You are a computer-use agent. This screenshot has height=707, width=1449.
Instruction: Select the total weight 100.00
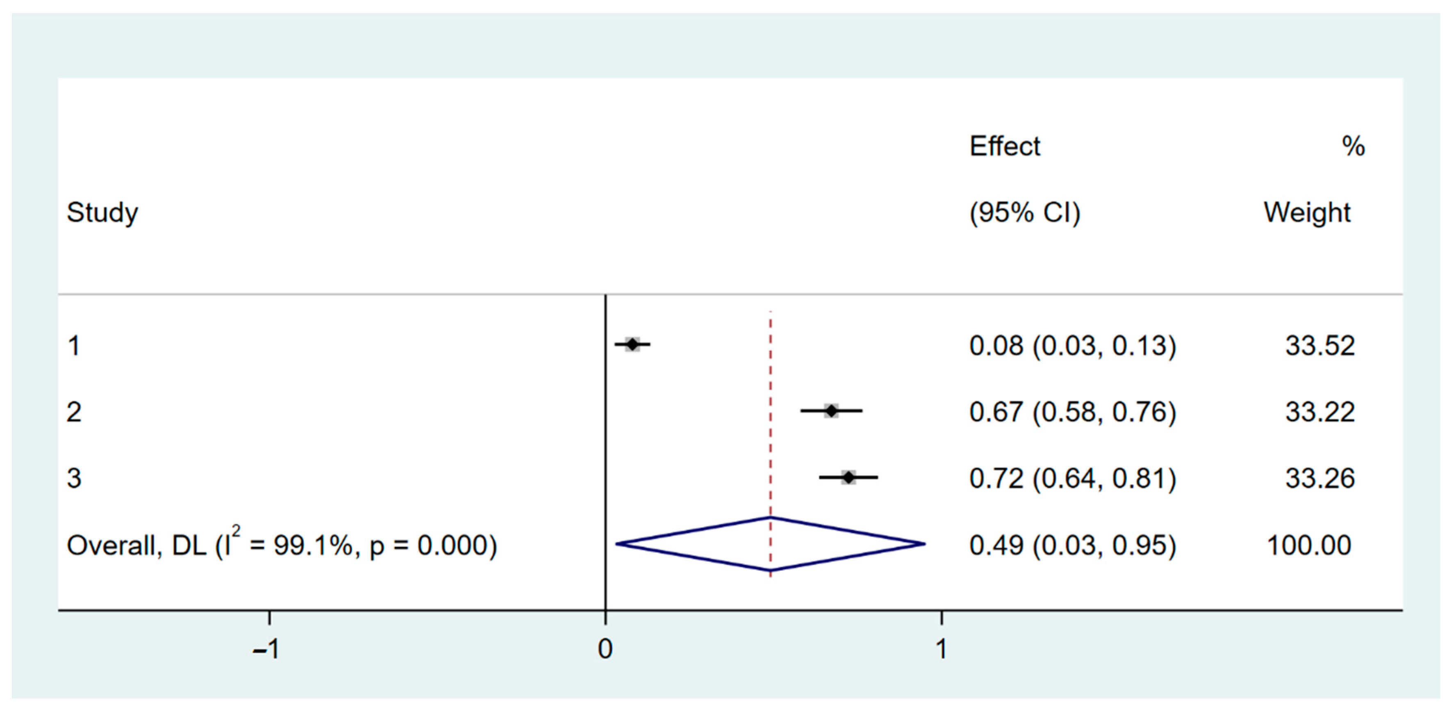(x=1308, y=545)
